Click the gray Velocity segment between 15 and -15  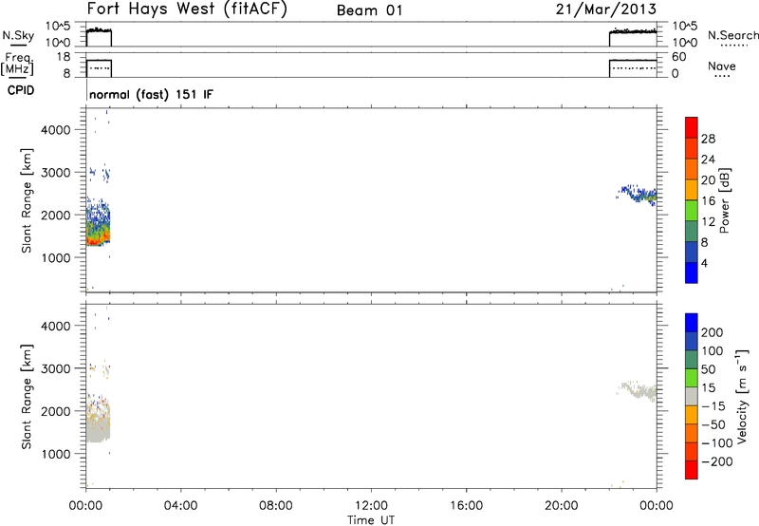[x=692, y=396]
